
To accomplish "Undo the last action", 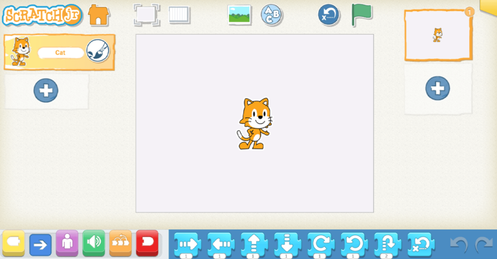I will (459, 244).
